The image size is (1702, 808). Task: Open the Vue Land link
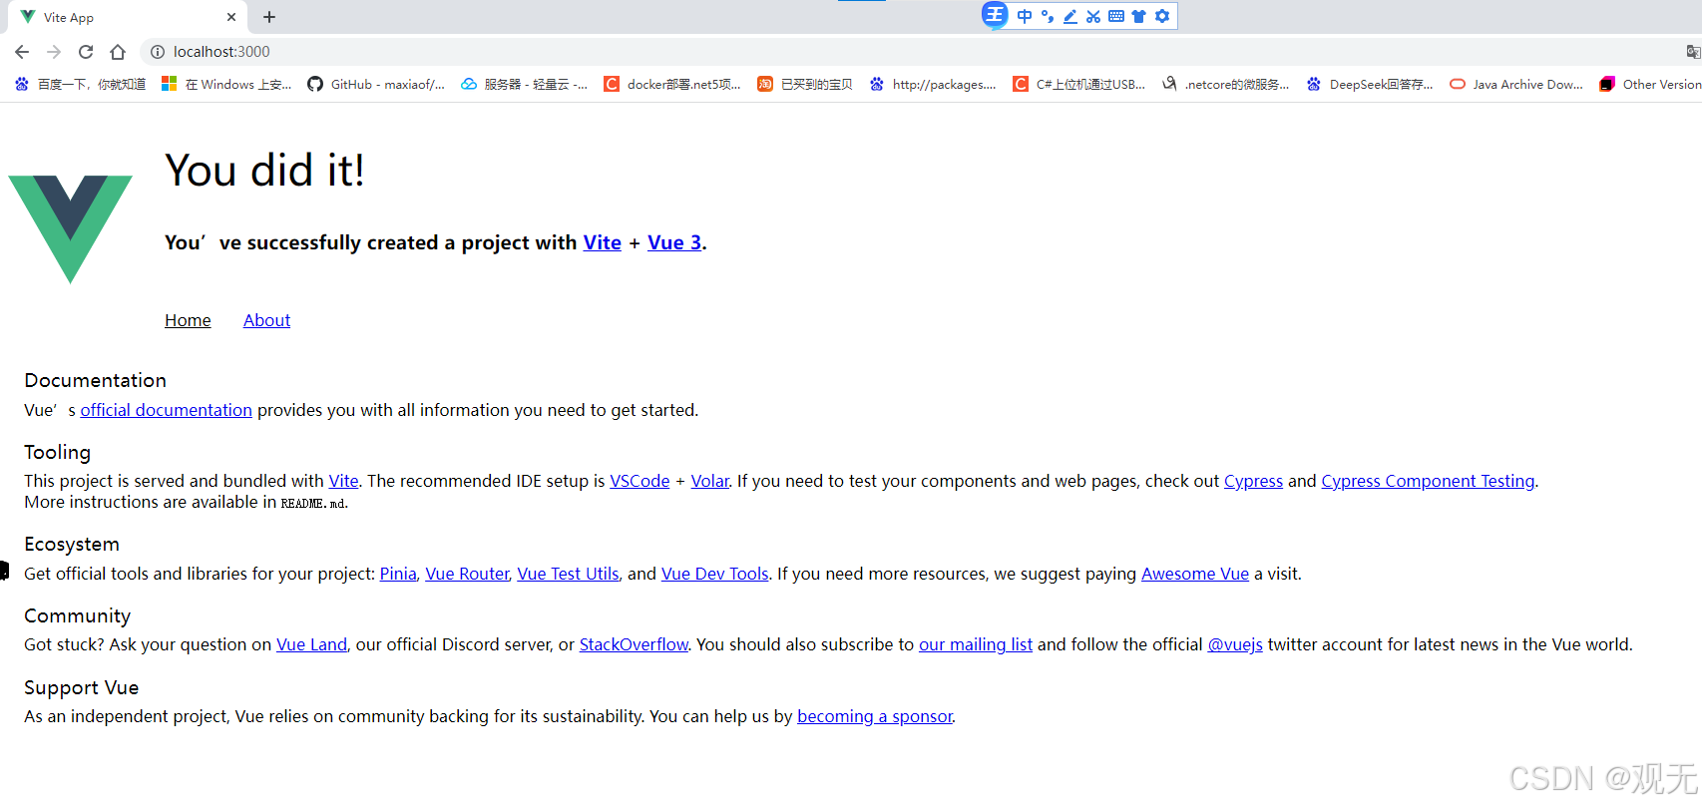point(311,644)
